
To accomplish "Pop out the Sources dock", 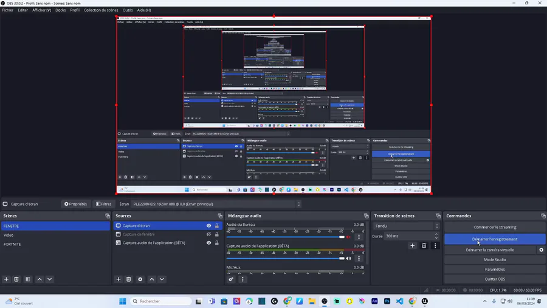I will coord(220,216).
